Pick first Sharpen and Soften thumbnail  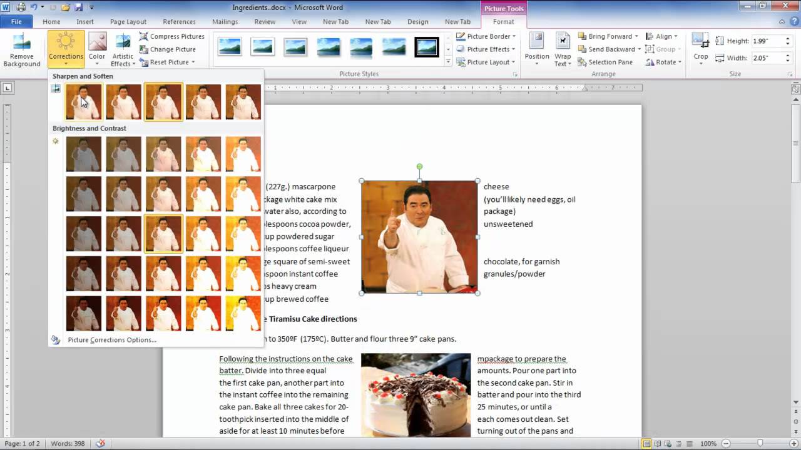click(83, 102)
